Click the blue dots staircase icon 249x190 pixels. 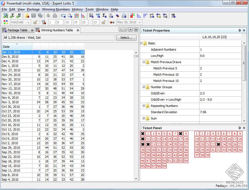tap(139, 16)
